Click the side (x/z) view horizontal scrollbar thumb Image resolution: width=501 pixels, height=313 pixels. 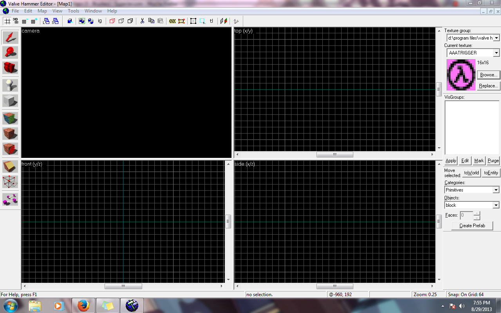click(x=335, y=286)
